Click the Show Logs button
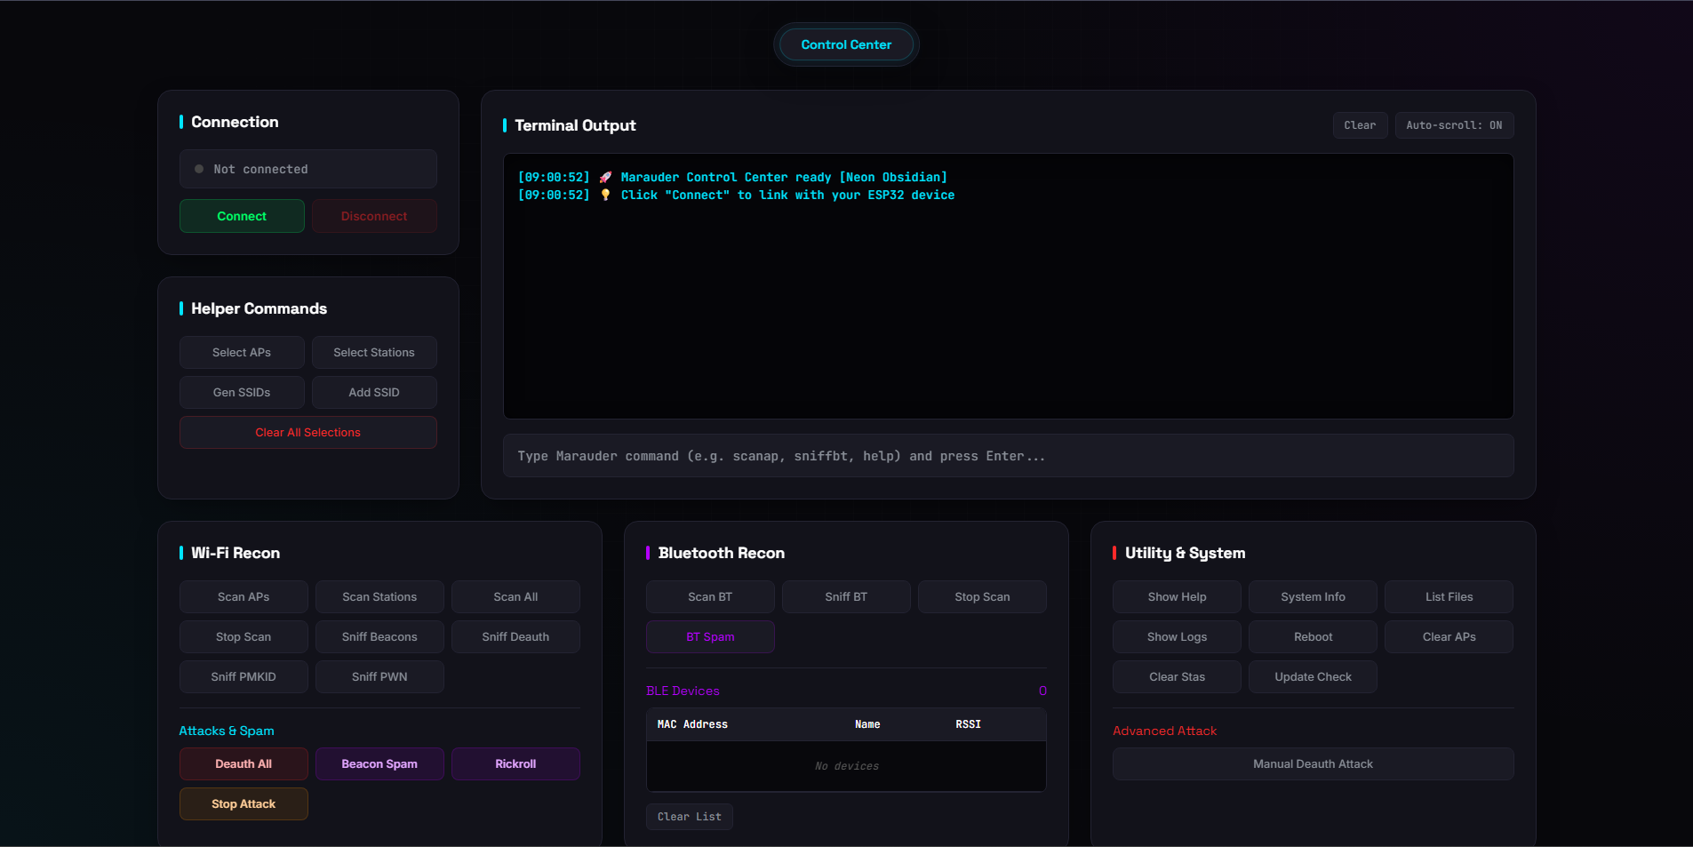This screenshot has width=1693, height=847. [1177, 637]
